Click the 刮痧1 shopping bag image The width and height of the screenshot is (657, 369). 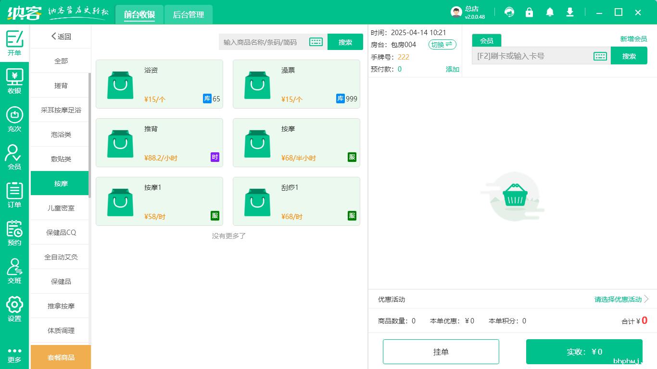(257, 202)
